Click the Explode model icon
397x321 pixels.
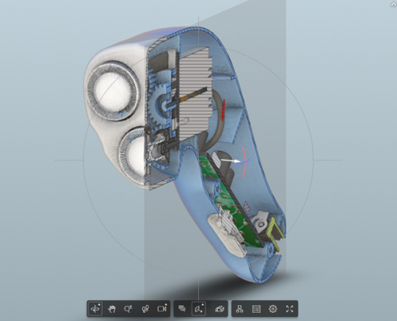click(x=220, y=309)
